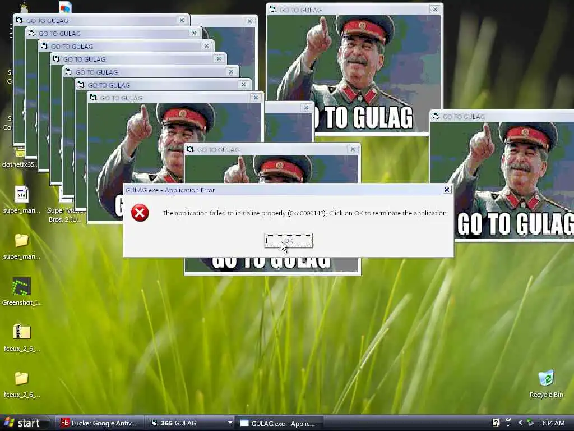Select the super_mari... folder desktop icon
Image resolution: width=574 pixels, height=431 pixels.
(22, 246)
